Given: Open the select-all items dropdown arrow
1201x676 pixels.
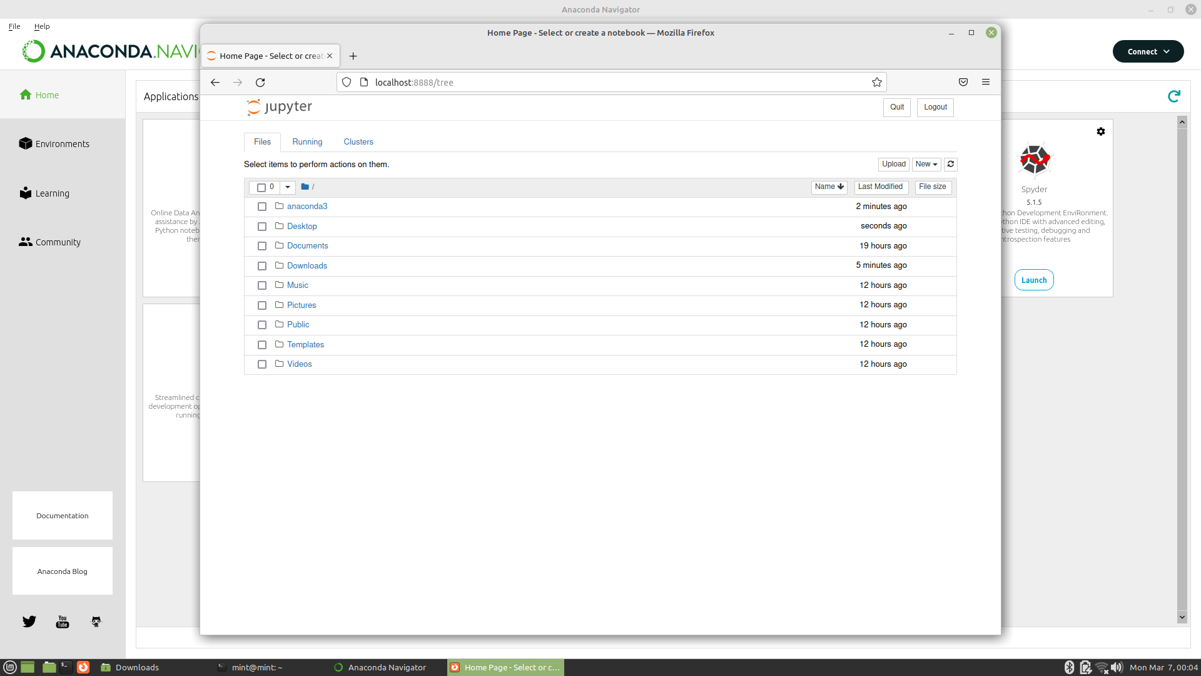Looking at the screenshot, I should (x=288, y=187).
